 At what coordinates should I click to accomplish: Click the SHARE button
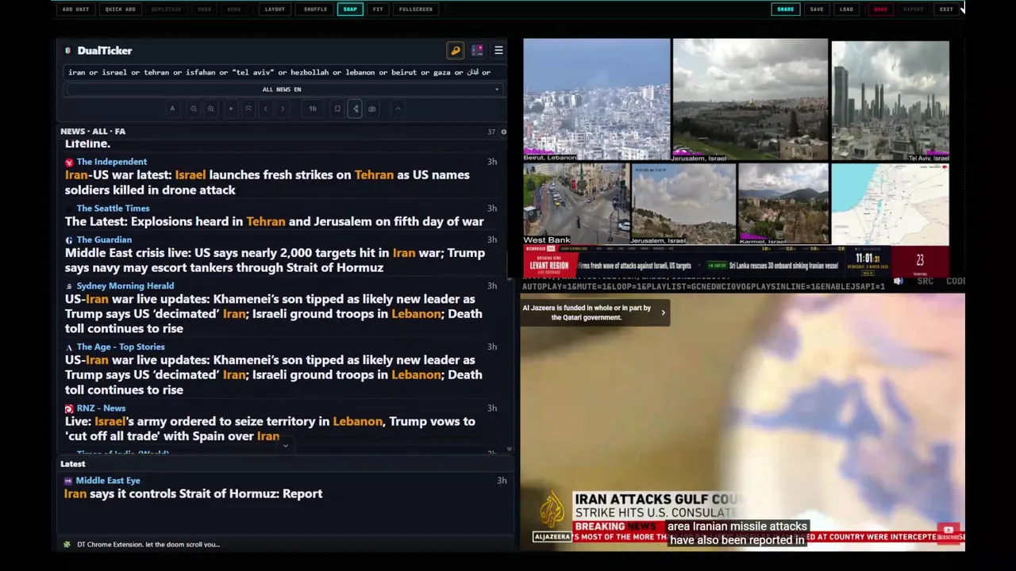(785, 9)
